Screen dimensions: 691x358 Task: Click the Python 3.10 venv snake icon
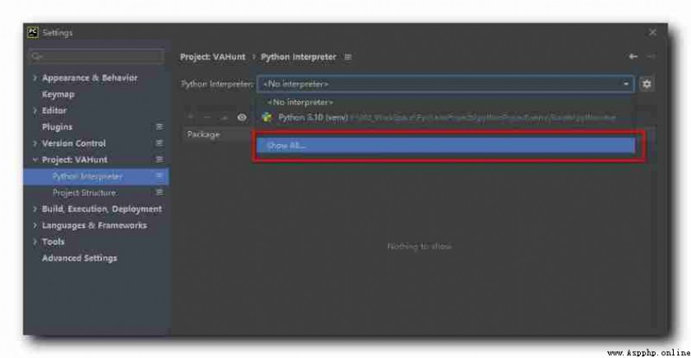[267, 117]
